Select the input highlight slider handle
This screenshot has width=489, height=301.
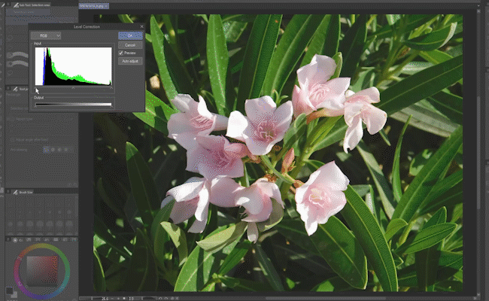pyautogui.click(x=111, y=88)
